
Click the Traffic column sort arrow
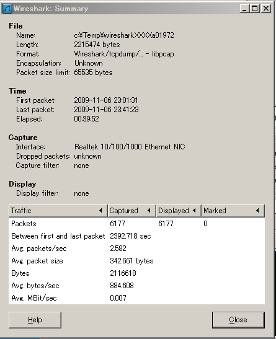(x=100, y=210)
